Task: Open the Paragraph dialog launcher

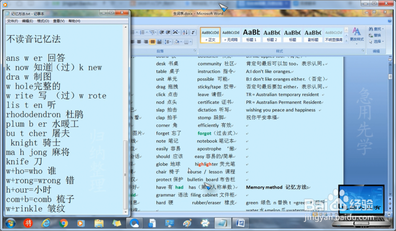Action: pos(195,51)
